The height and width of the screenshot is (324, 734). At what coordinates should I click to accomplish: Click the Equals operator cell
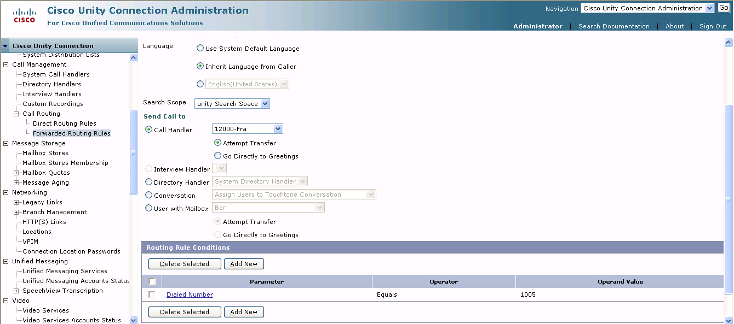tap(444, 294)
